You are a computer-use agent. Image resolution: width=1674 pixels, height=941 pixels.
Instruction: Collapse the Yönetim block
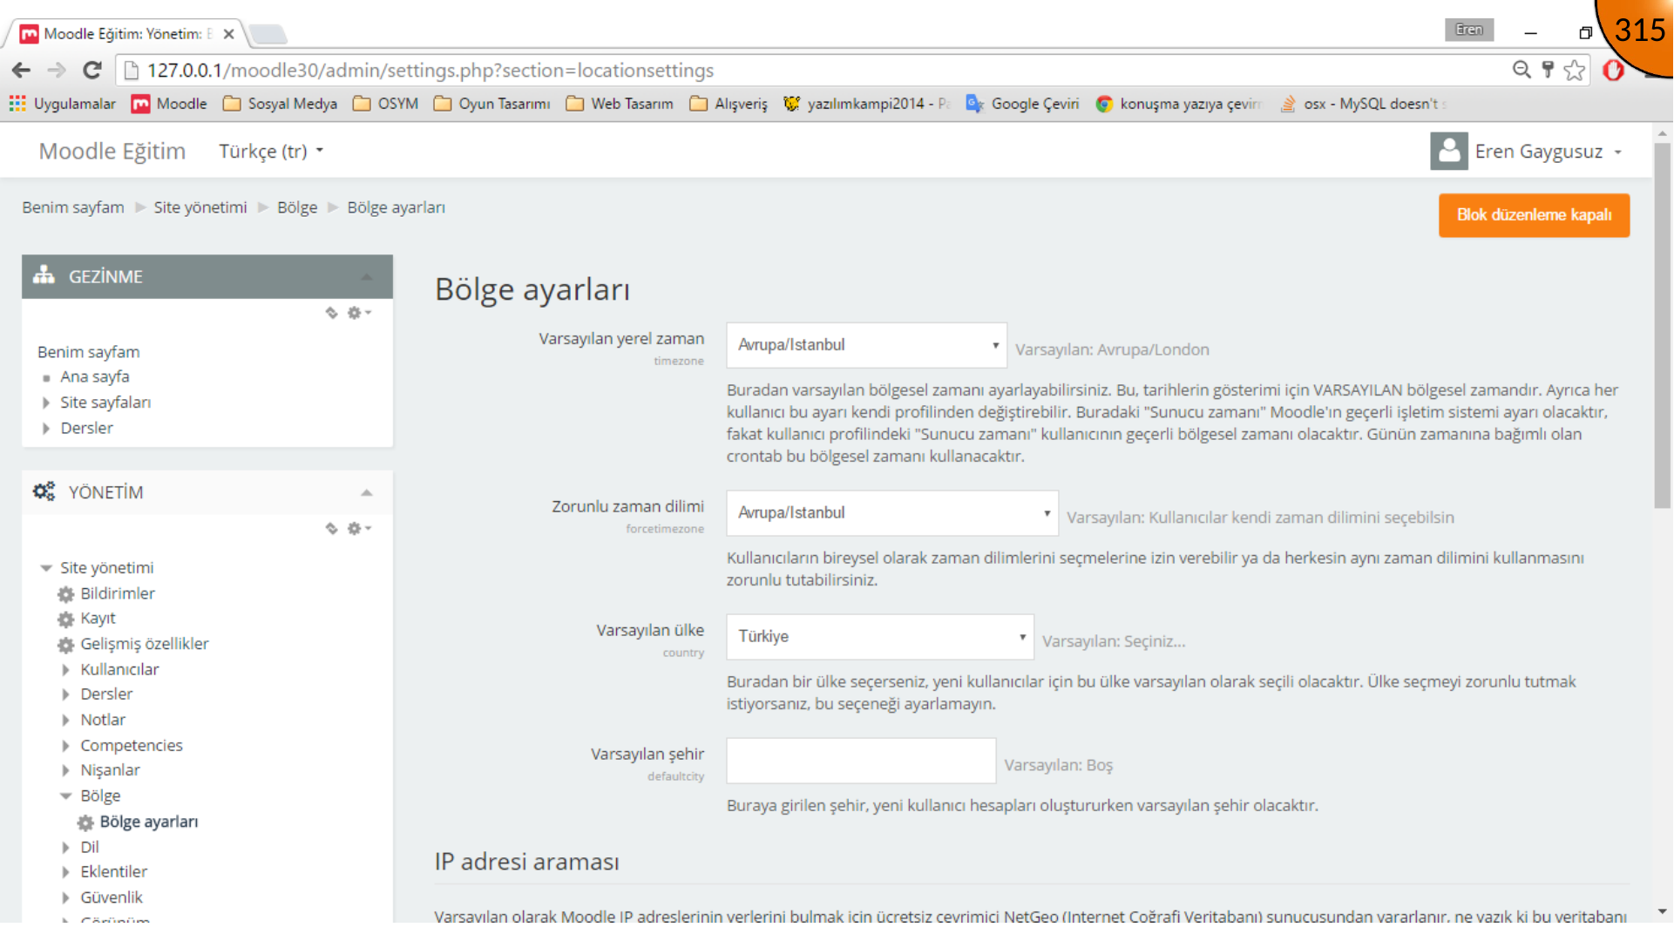pyautogui.click(x=367, y=493)
